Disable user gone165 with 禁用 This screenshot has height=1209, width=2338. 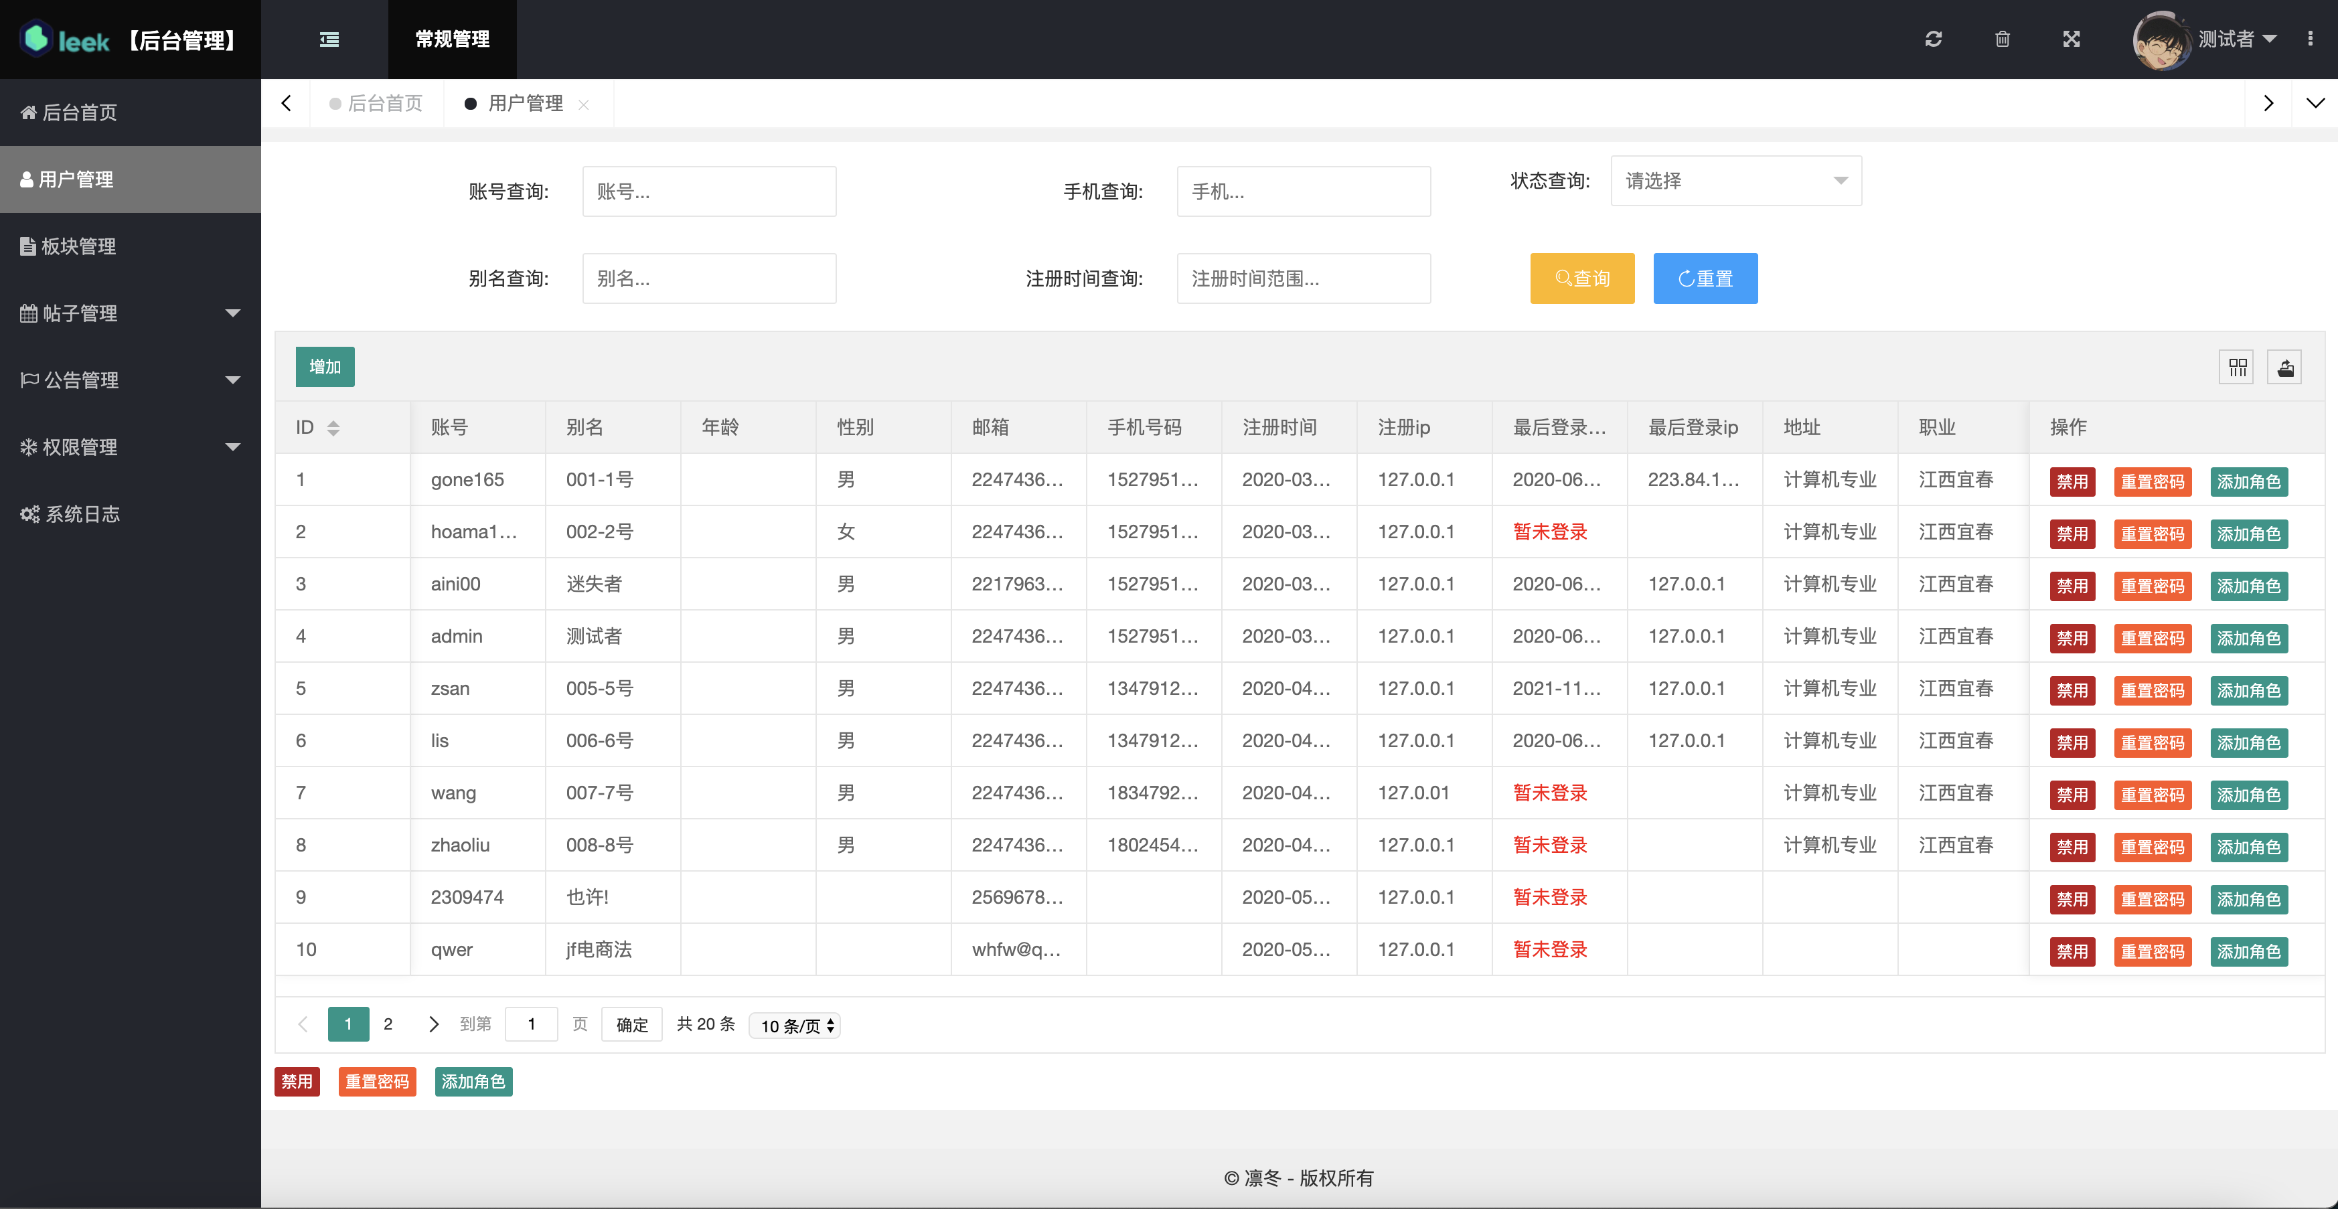[x=2072, y=482]
